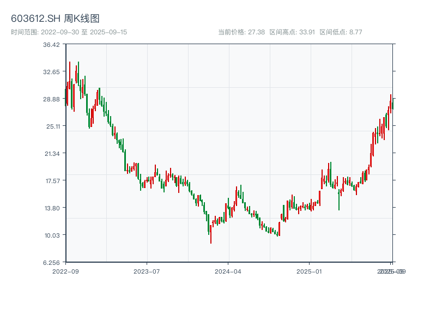The height and width of the screenshot is (327, 436).
Task: Click the y-axis value 36.42
Action: [51, 45]
